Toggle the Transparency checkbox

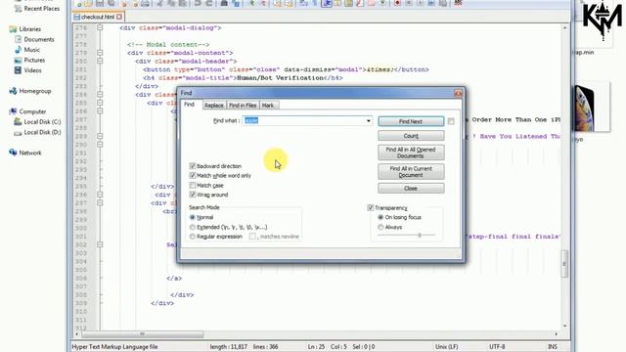click(370, 207)
